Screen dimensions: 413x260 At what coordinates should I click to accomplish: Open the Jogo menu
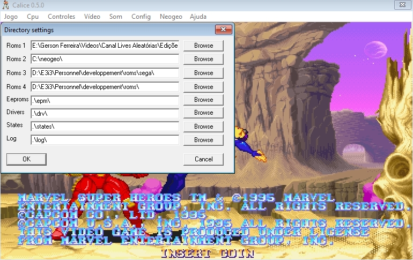(x=11, y=17)
